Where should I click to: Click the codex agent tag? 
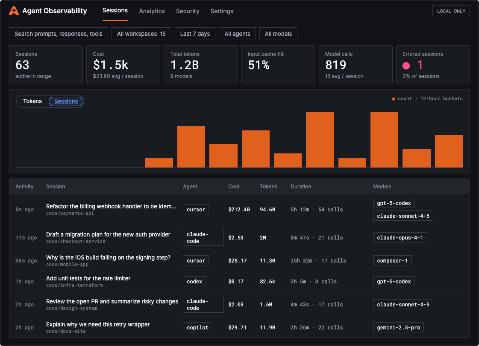click(194, 281)
